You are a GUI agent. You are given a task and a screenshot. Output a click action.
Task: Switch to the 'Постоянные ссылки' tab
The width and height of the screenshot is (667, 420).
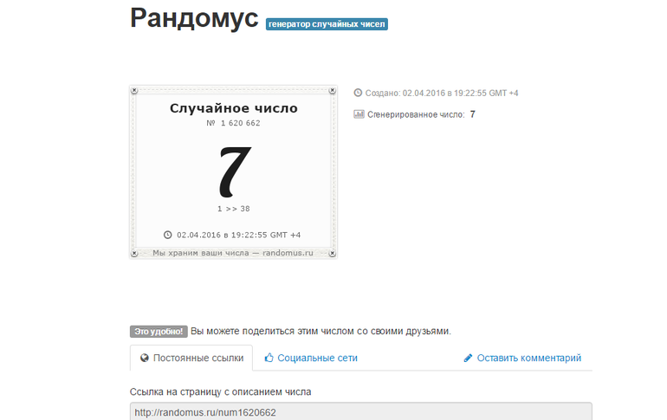[191, 358]
